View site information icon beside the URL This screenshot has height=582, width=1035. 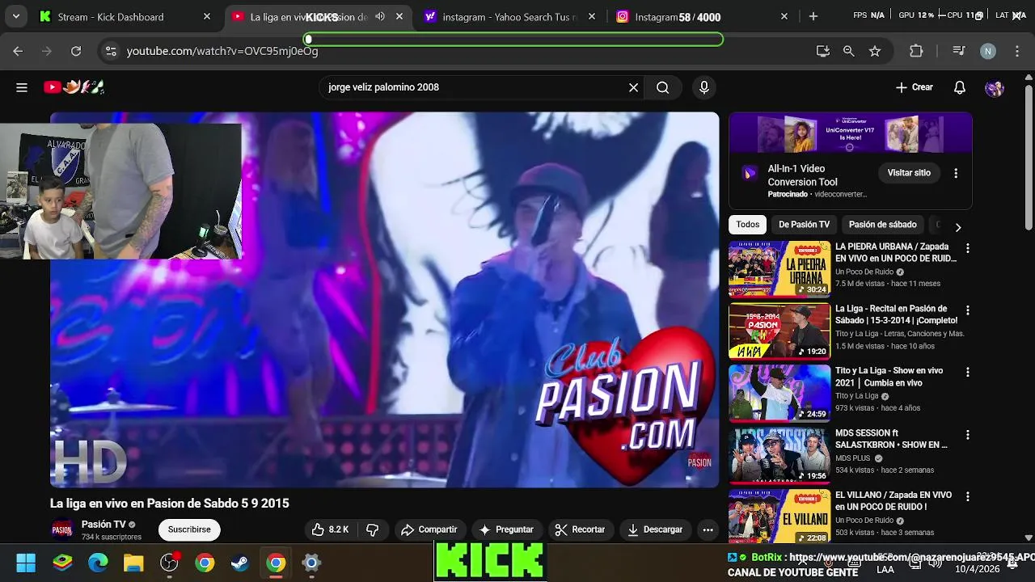(111, 51)
